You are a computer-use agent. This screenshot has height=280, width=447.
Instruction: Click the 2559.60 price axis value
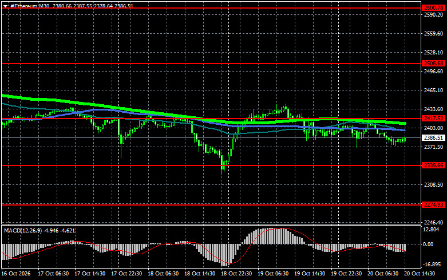point(433,34)
